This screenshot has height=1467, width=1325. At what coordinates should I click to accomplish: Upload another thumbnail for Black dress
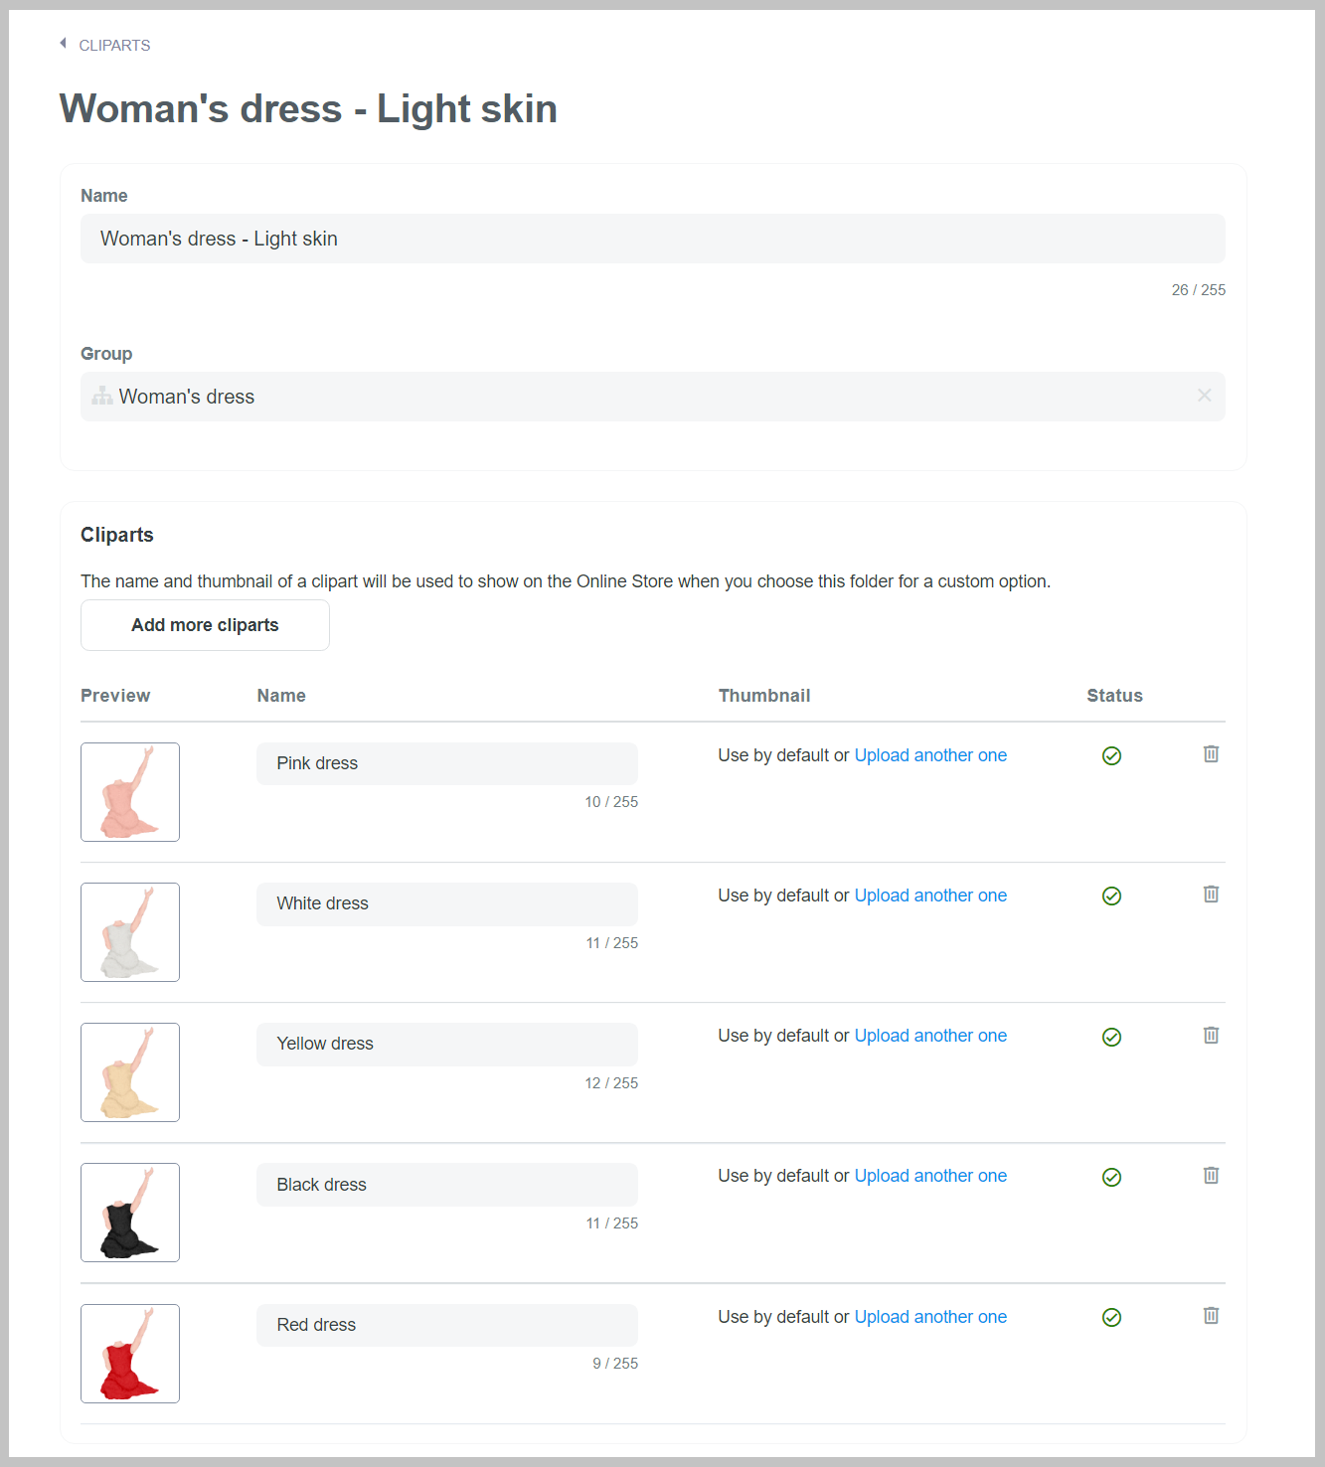tap(930, 1176)
